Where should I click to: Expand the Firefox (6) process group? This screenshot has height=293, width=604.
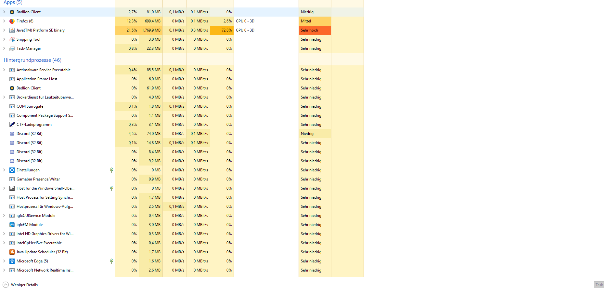tap(4, 21)
